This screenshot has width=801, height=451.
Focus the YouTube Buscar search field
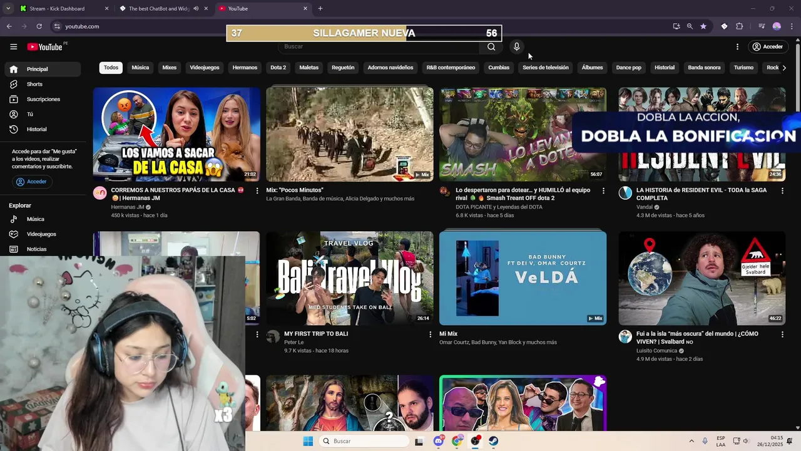(379, 46)
